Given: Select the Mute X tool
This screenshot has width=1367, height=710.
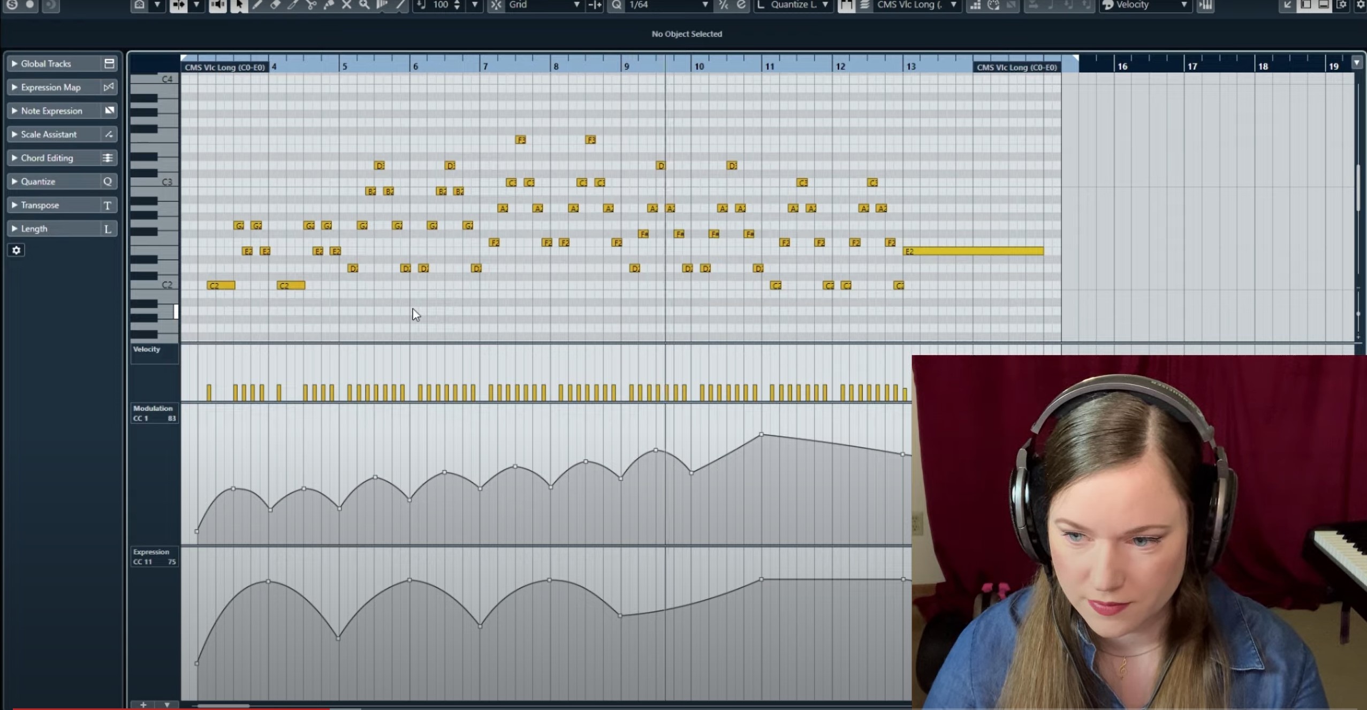Looking at the screenshot, I should [346, 5].
